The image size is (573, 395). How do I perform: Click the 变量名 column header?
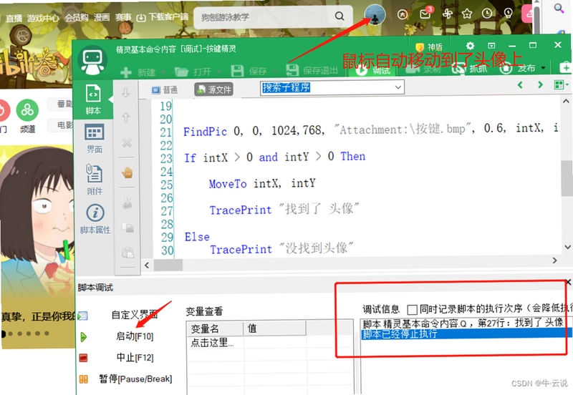pos(215,328)
